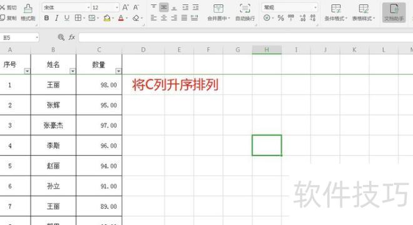
Task: Open the font size box showing 12
Action: 105,7
